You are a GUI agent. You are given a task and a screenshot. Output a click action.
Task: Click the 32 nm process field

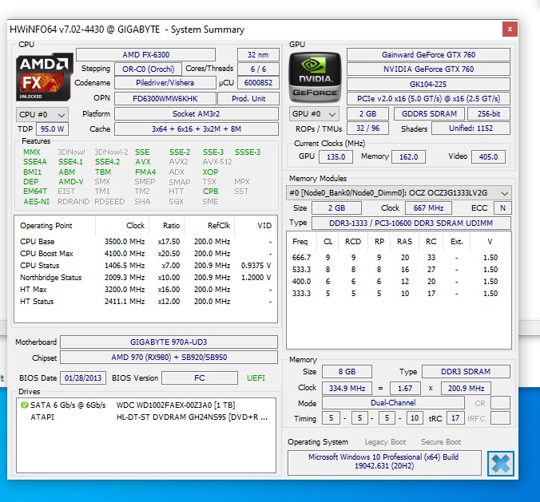(x=258, y=55)
